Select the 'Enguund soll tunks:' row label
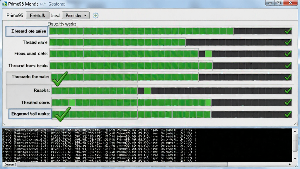 click(x=30, y=114)
